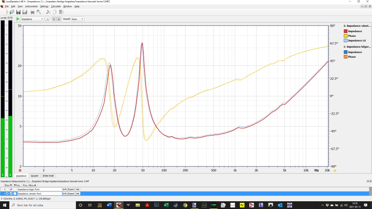The width and height of the screenshot is (372, 209).
Task: Click light blue Impedance Ld swatch
Action: 345,41
